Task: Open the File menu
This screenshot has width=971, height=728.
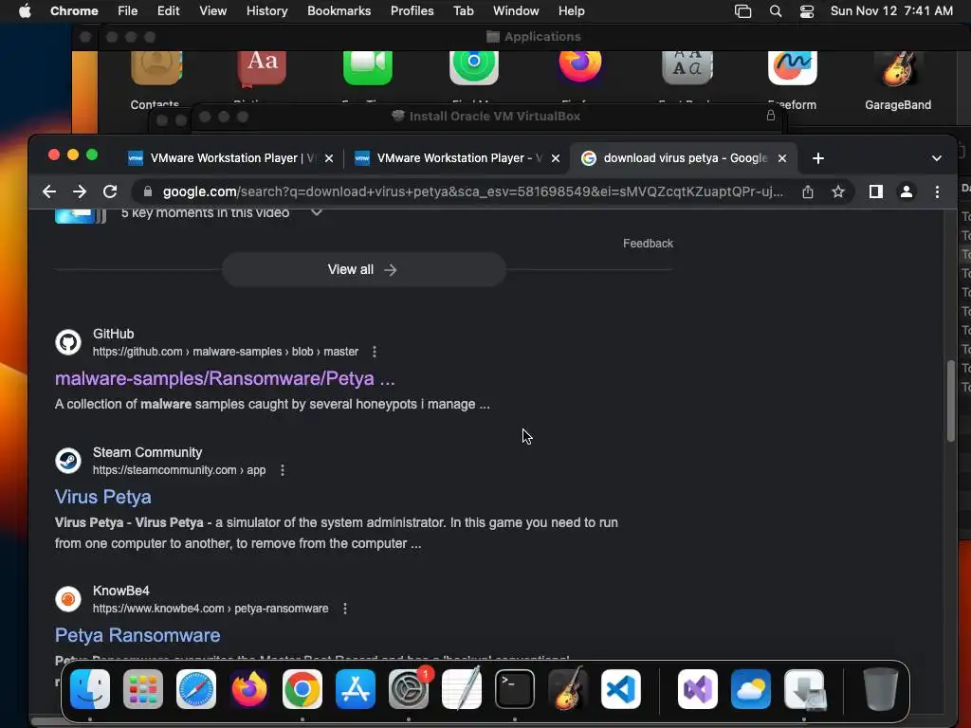Action: pyautogui.click(x=128, y=11)
